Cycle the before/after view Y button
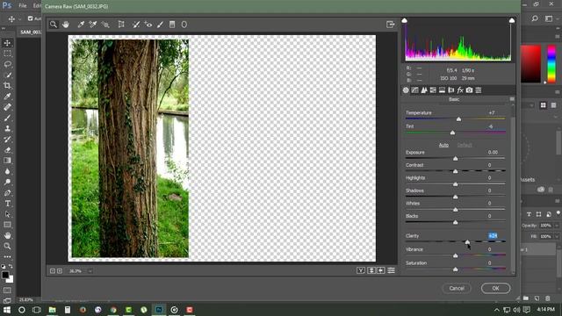 pos(361,270)
